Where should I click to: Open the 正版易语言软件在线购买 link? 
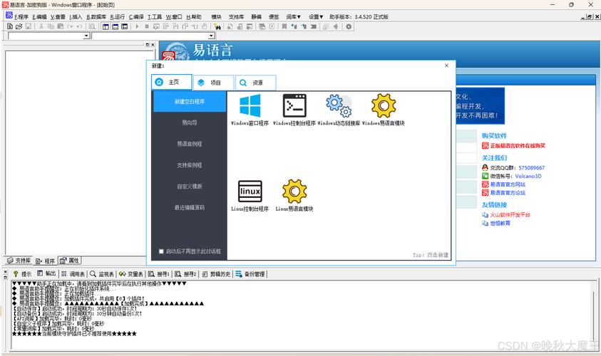coord(518,146)
